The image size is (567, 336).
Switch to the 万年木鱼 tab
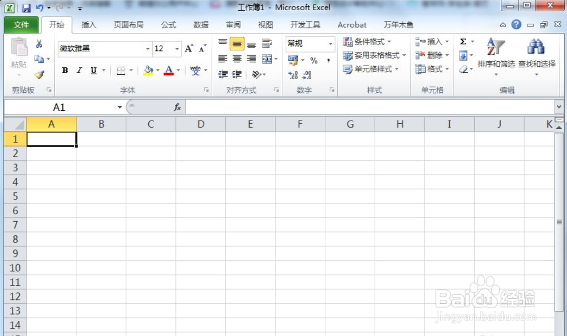(398, 24)
